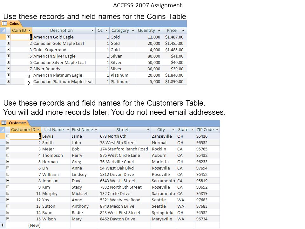Expand the Johnson customer record

8,181
